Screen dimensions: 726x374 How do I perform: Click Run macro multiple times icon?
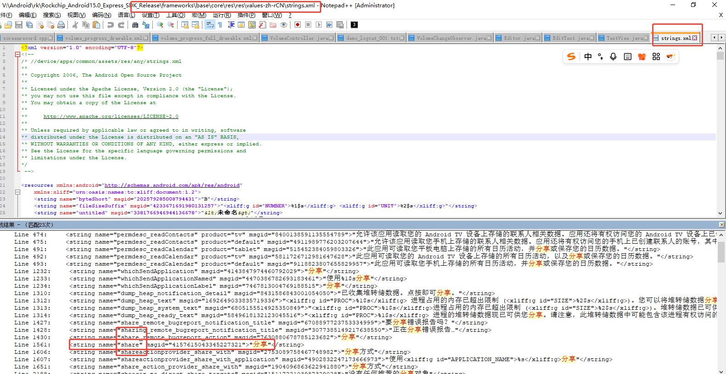[x=329, y=25]
